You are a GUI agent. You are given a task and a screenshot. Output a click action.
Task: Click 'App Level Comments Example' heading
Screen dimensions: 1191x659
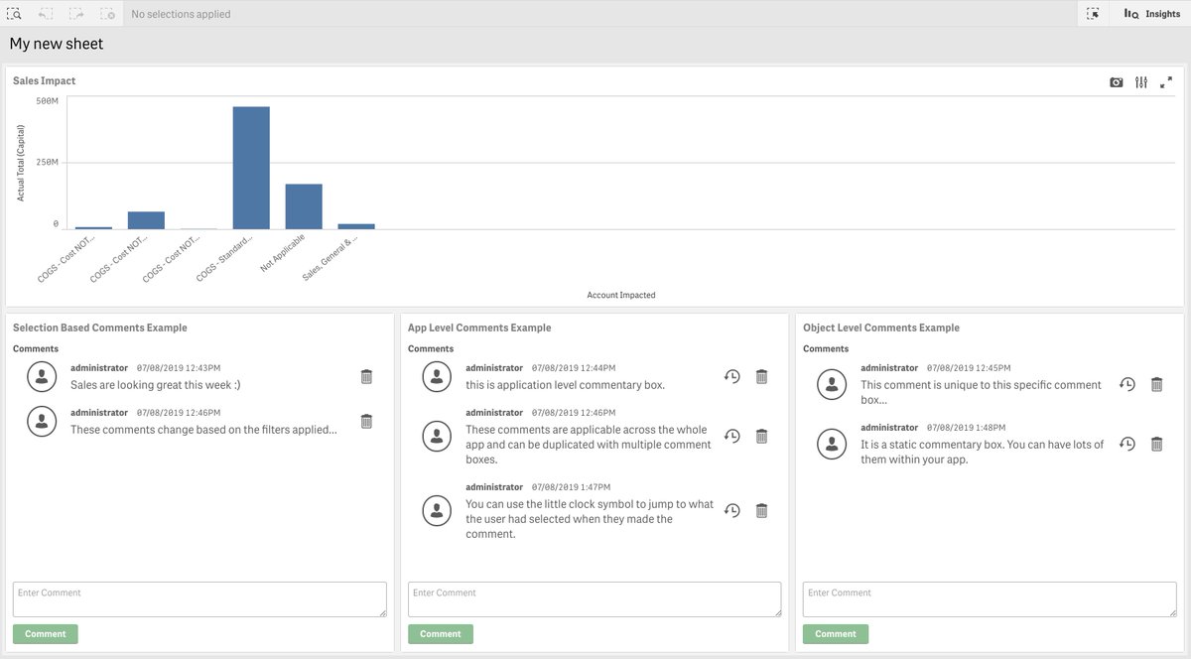click(479, 328)
